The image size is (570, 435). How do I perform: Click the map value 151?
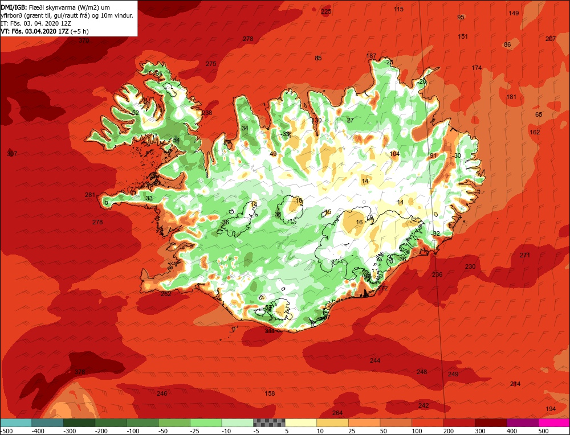click(x=463, y=36)
